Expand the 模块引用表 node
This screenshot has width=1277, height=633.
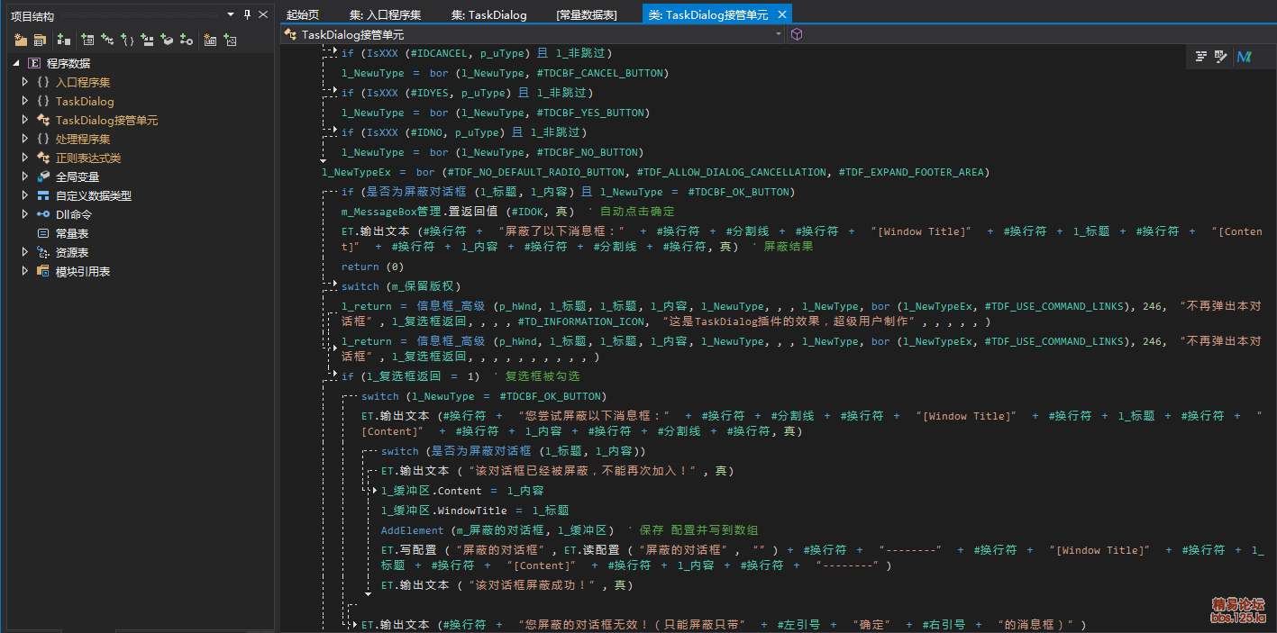25,271
